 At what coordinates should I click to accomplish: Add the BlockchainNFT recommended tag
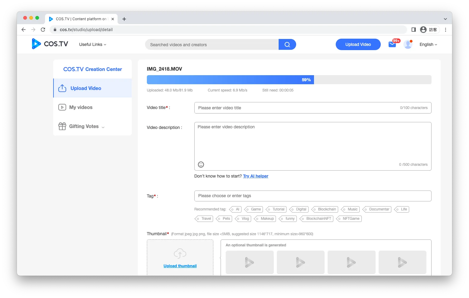[316, 219]
